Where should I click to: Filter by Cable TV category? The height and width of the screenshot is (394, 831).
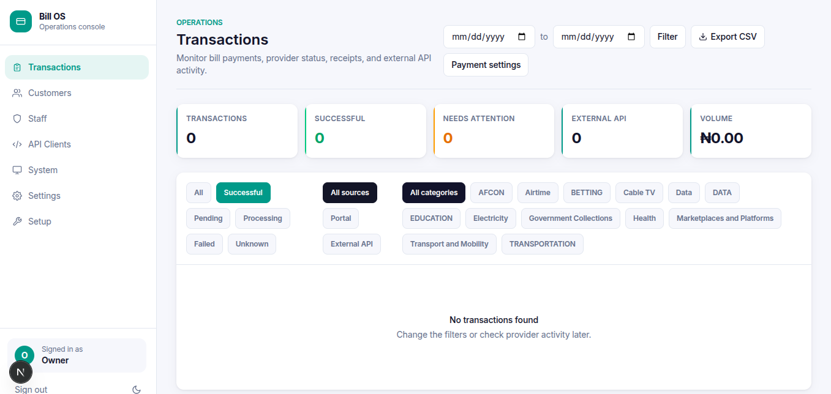(x=639, y=193)
